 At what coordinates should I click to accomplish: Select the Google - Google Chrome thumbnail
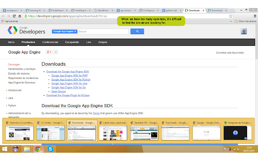click(206, 131)
